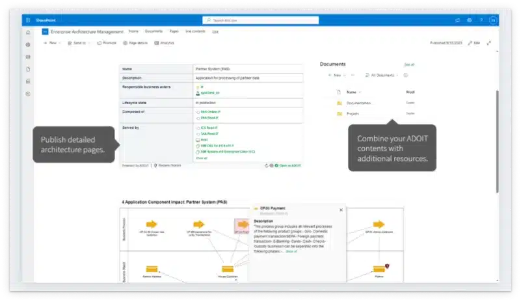Open the Projects folder

tap(353, 114)
